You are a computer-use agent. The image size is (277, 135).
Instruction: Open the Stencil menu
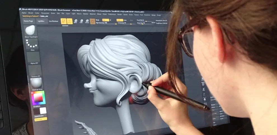click(x=125, y=15)
